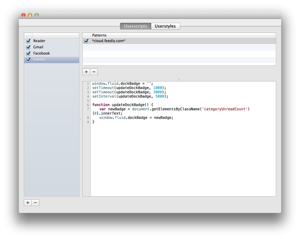Viewport: 300px width, 239px height.
Task: Remove the selected pattern with minus button
Action: [94, 72]
